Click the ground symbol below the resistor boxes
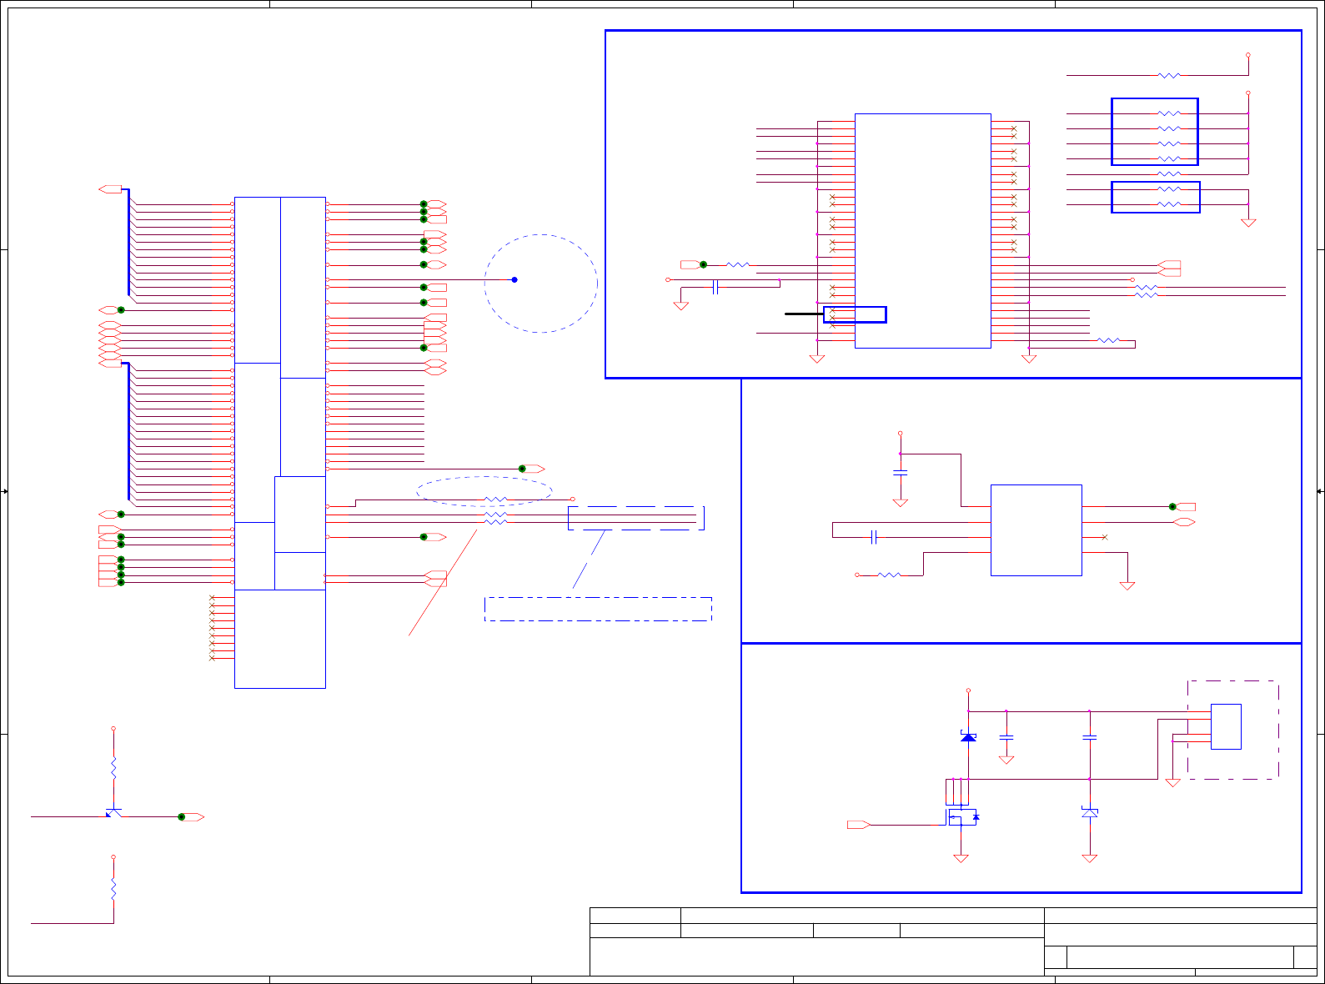1325x984 pixels. [x=1248, y=223]
